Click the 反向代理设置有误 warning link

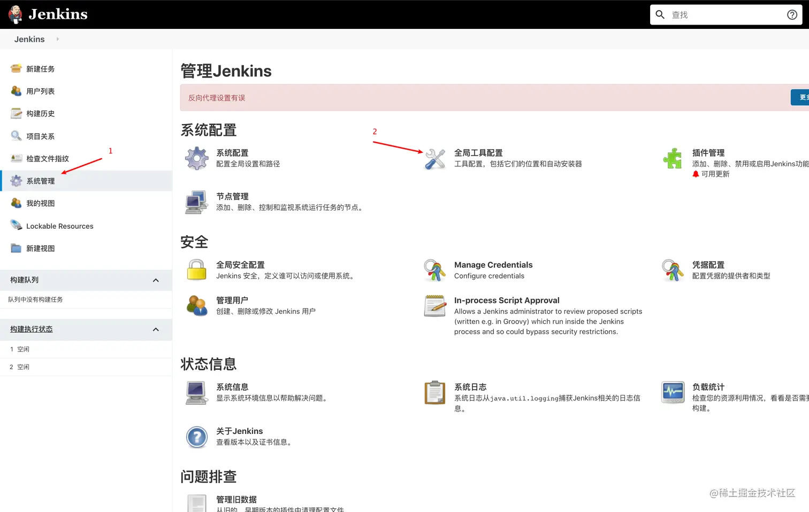pos(216,97)
